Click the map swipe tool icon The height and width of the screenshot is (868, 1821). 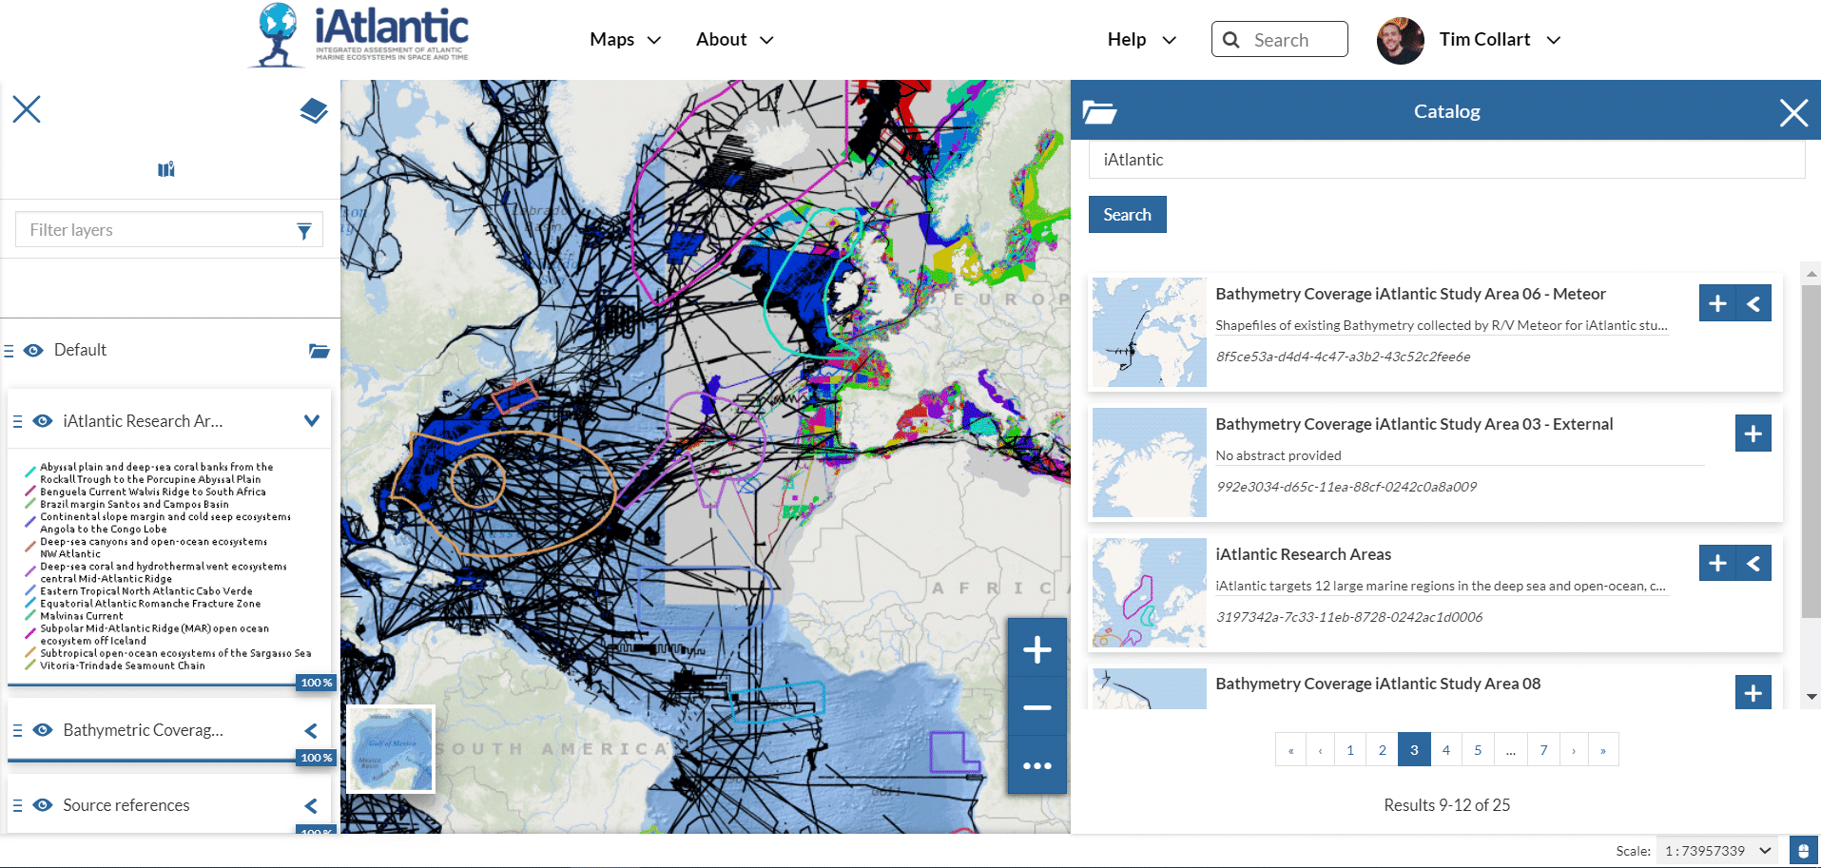(166, 169)
